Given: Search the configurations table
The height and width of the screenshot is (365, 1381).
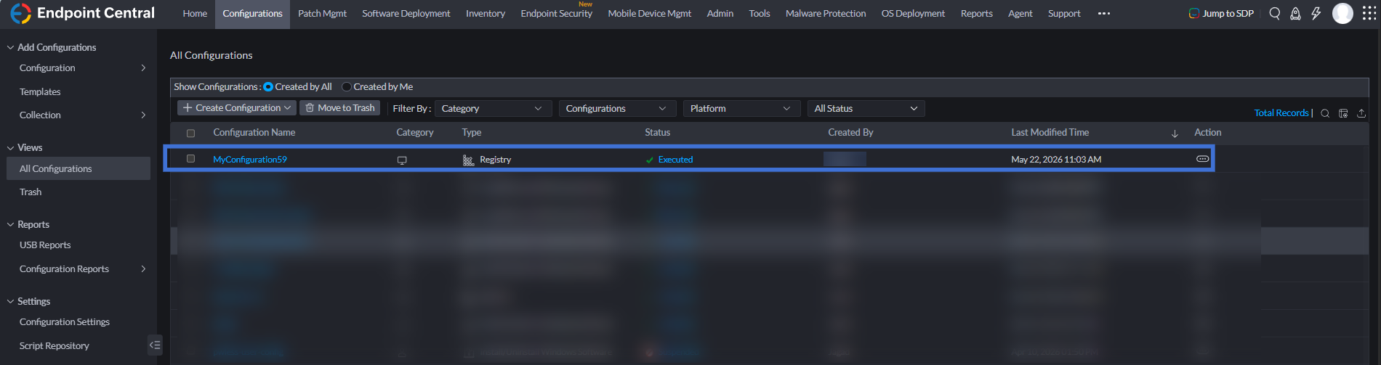Looking at the screenshot, I should [1325, 113].
